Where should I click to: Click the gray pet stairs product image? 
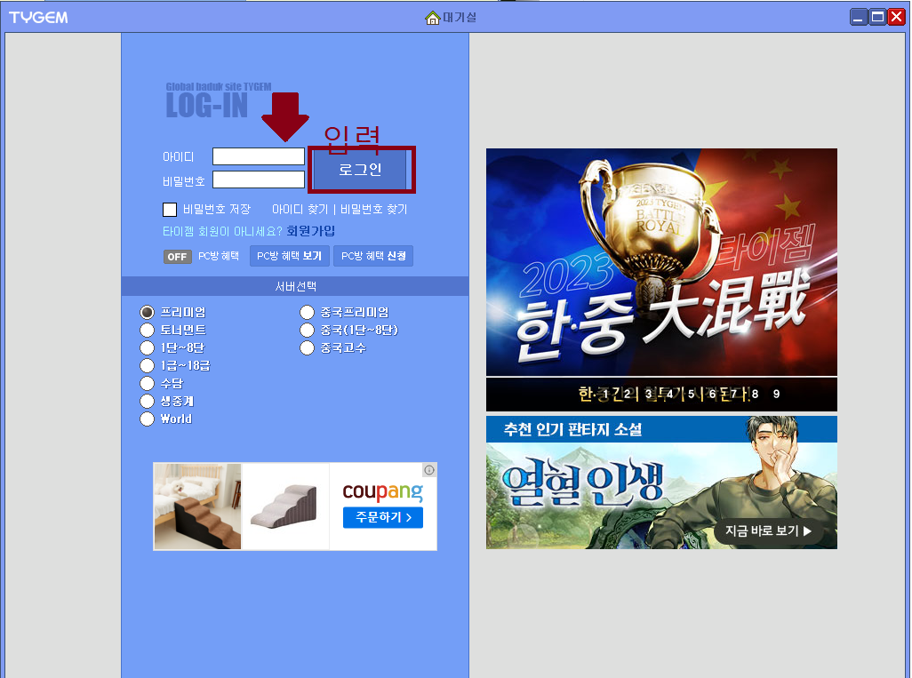285,507
